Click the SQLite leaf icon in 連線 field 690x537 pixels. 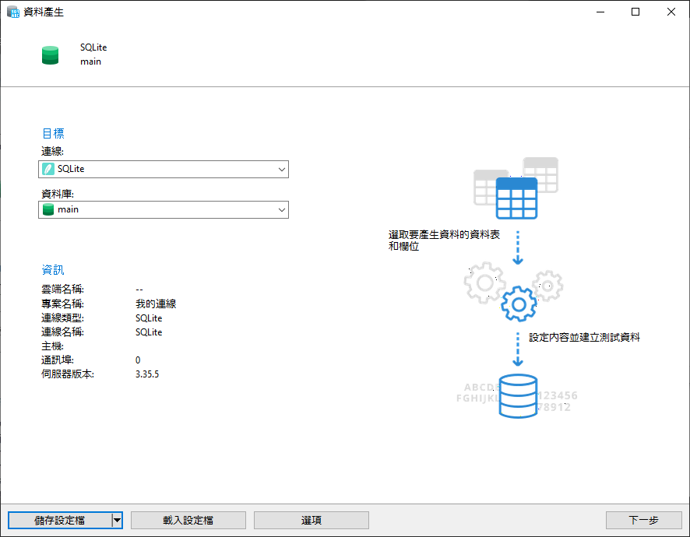pyautogui.click(x=50, y=169)
